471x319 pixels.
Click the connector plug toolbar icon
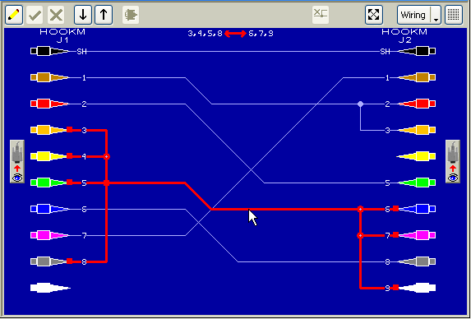[131, 15]
